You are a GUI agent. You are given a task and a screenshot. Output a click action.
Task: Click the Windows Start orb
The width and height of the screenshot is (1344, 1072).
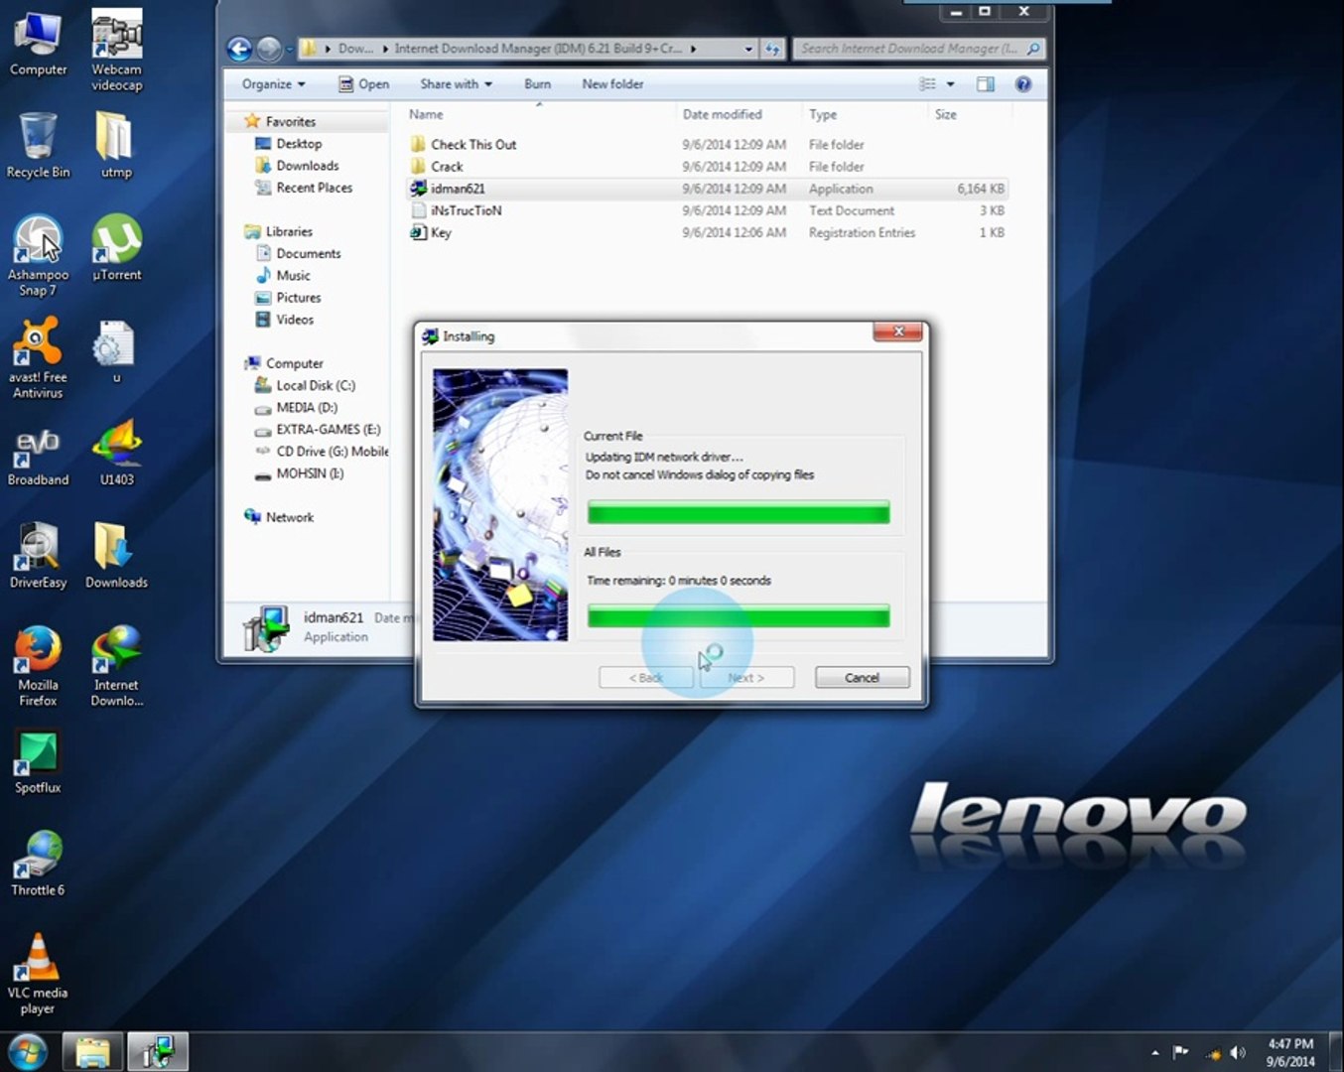28,1051
